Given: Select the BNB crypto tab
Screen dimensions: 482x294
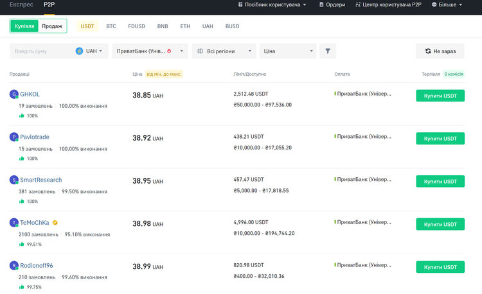Looking at the screenshot, I should point(163,26).
